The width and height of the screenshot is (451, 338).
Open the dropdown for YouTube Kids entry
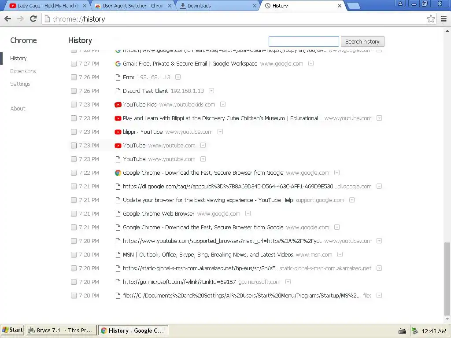pyautogui.click(x=223, y=104)
